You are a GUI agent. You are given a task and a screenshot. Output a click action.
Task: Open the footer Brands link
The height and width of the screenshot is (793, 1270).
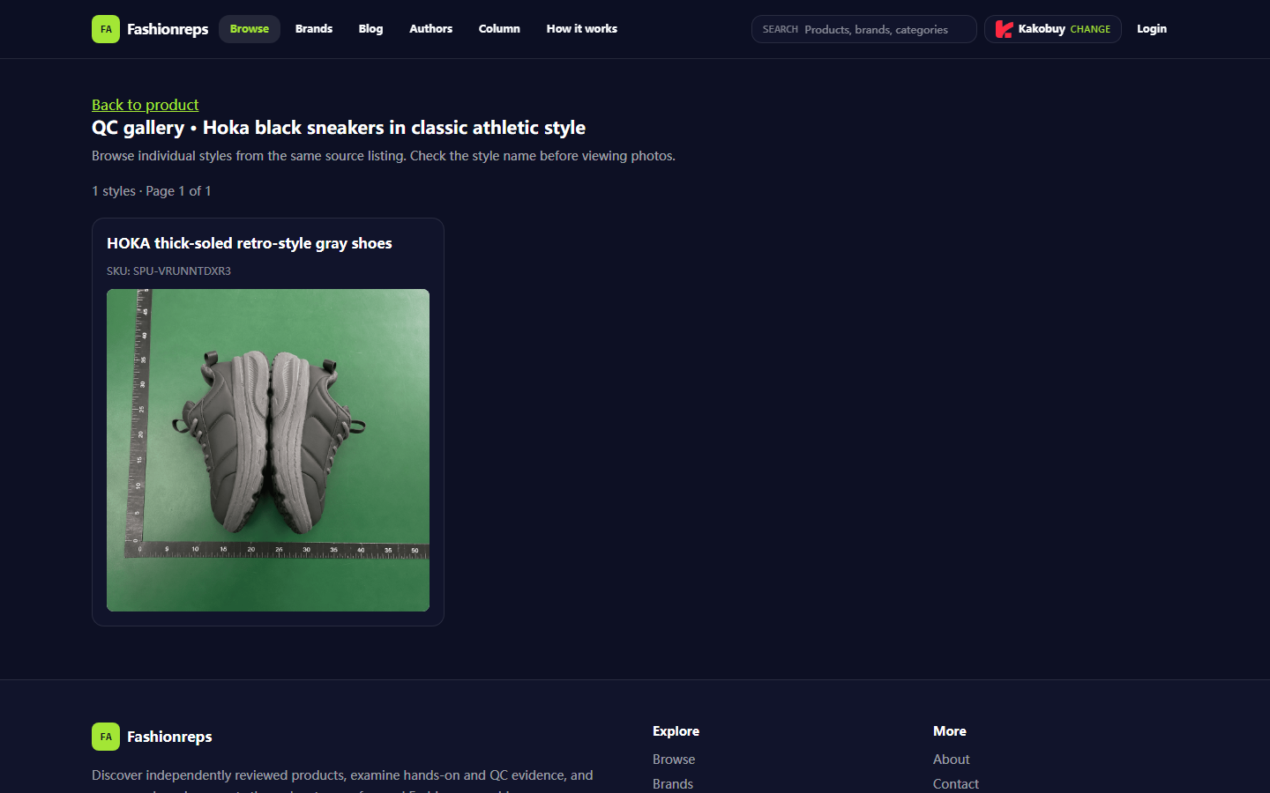point(673,784)
